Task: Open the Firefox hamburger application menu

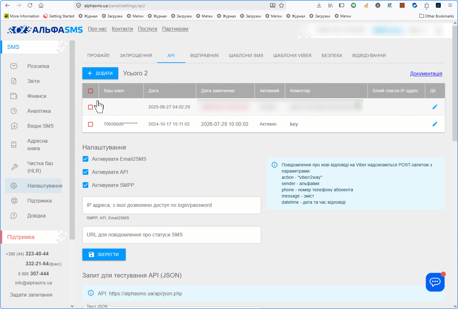Action: pyautogui.click(x=450, y=5)
